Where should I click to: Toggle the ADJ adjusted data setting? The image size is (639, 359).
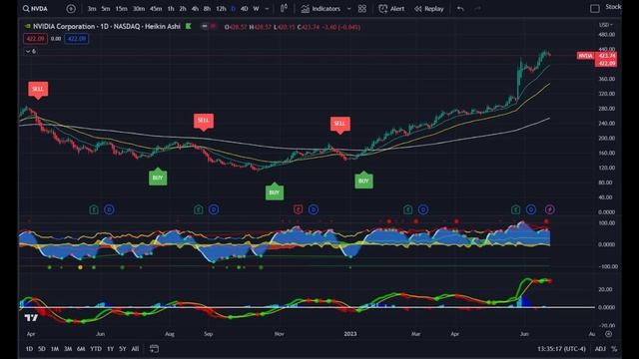600,349
